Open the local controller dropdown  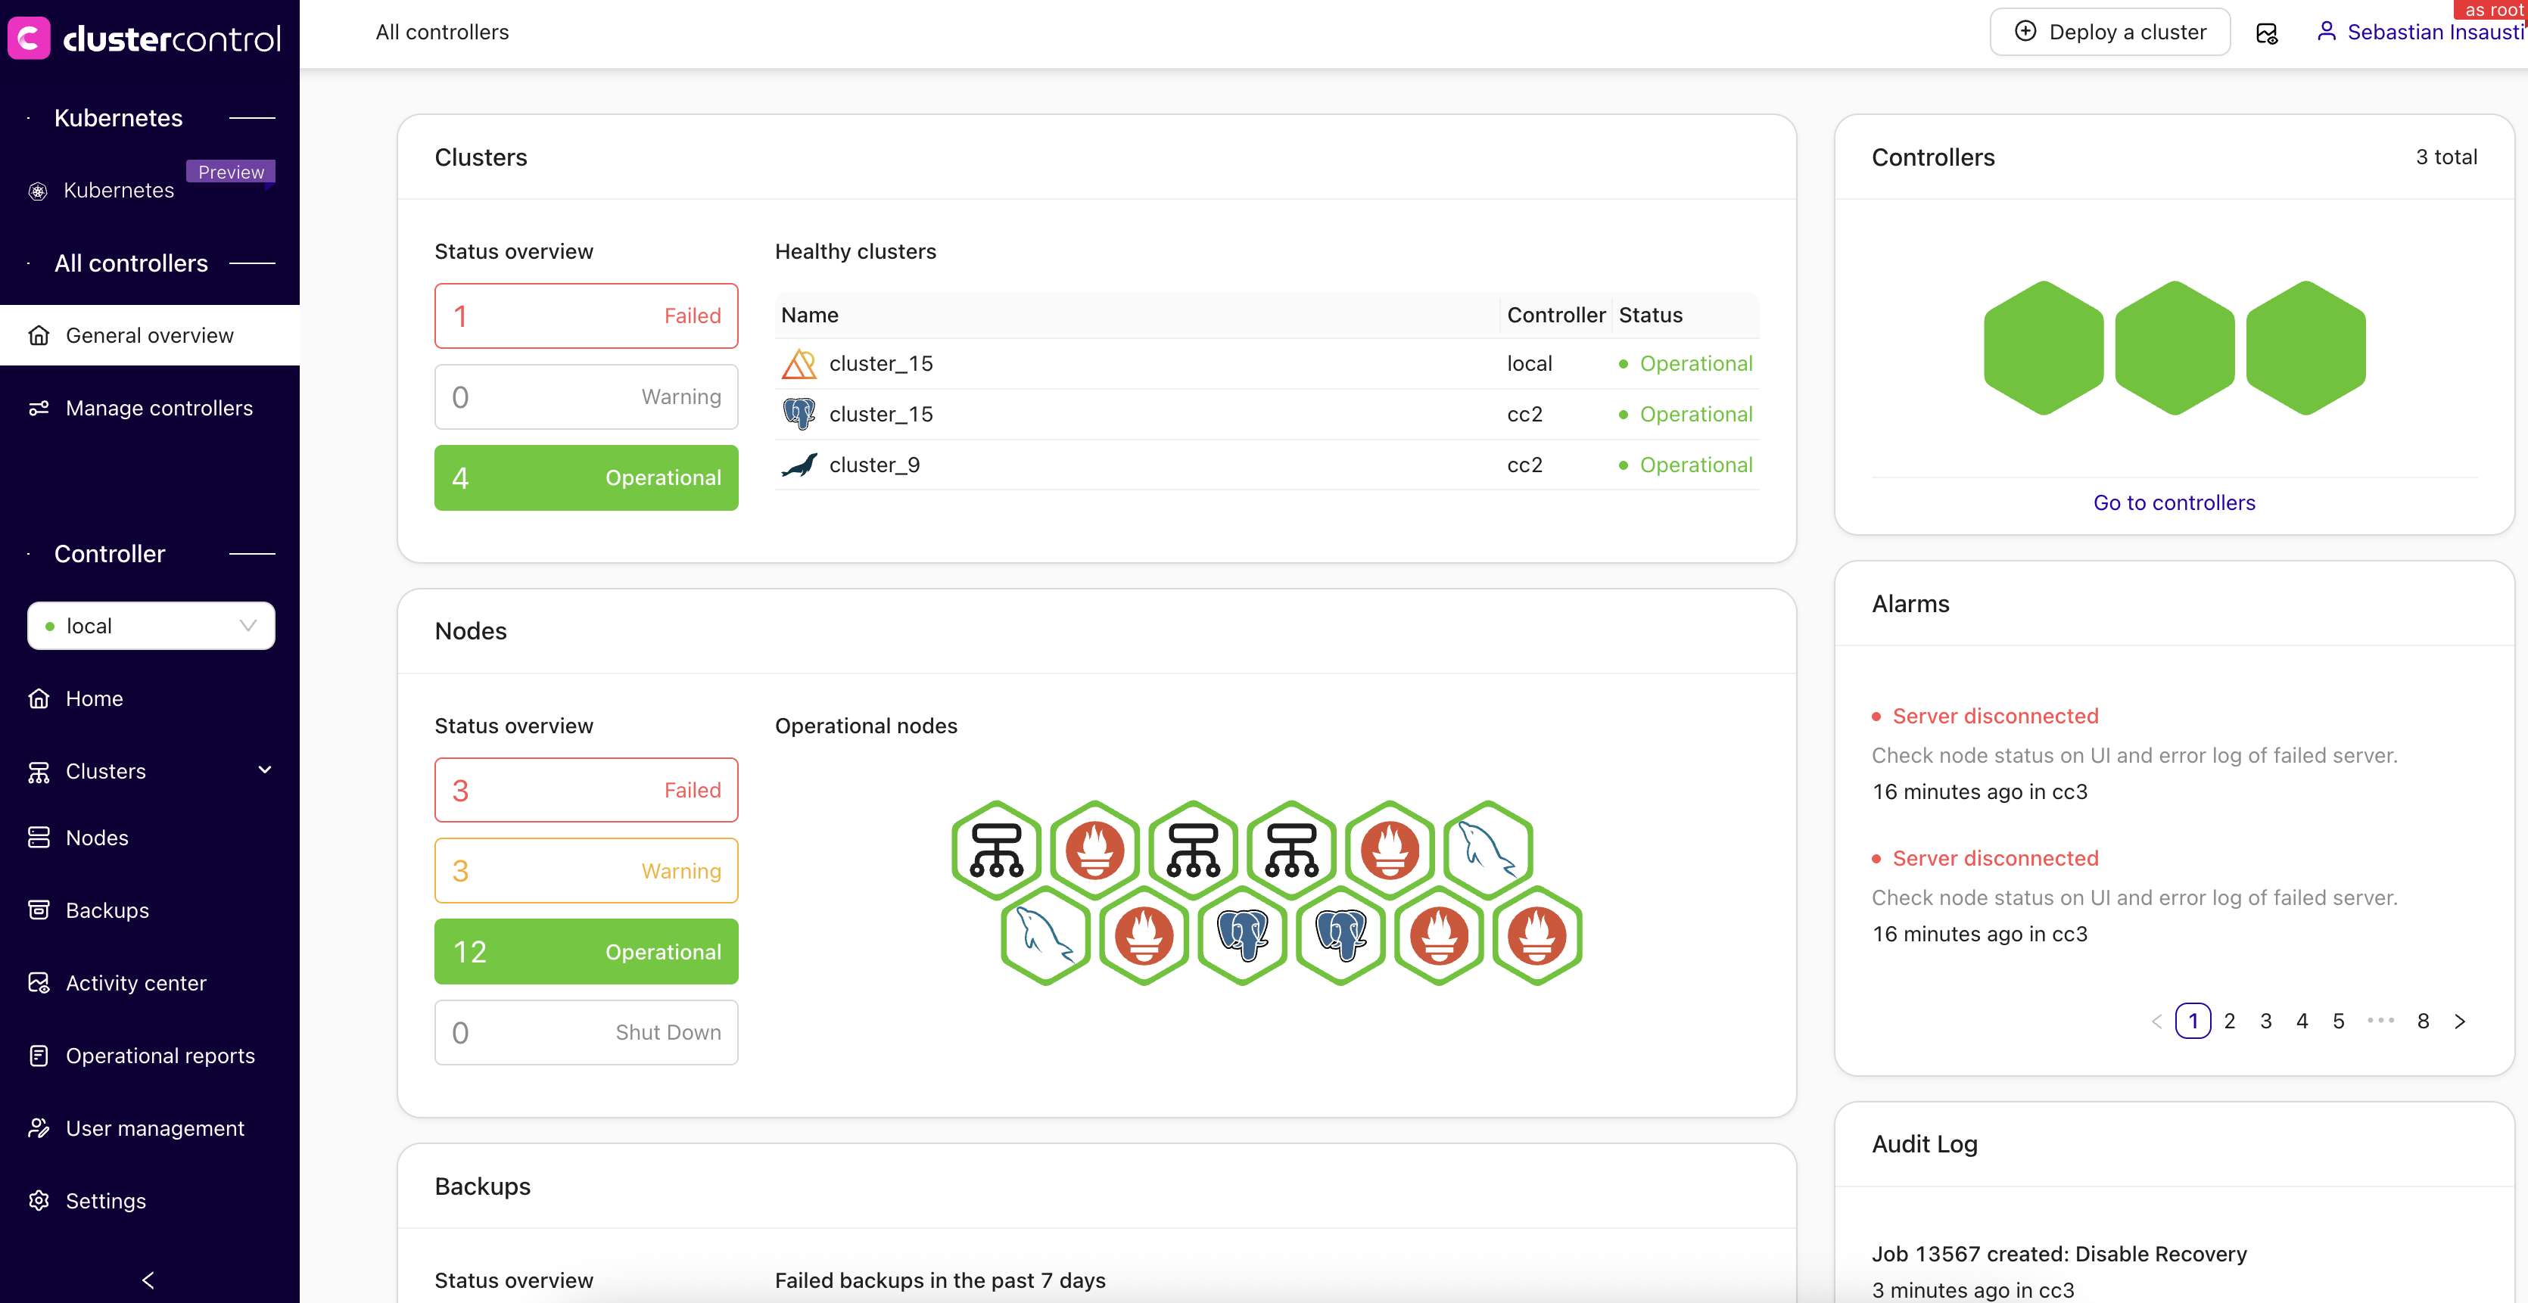151,626
